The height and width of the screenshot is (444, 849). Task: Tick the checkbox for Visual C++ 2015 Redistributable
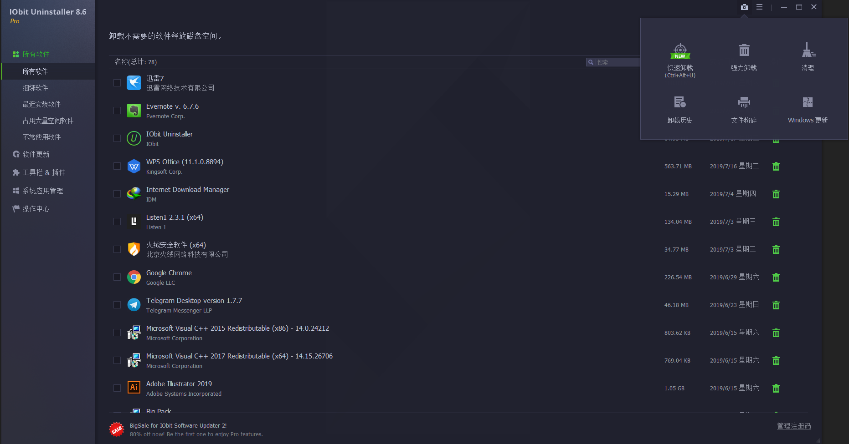click(x=117, y=333)
